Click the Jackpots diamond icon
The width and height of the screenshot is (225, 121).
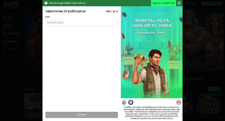[x=4, y=41]
